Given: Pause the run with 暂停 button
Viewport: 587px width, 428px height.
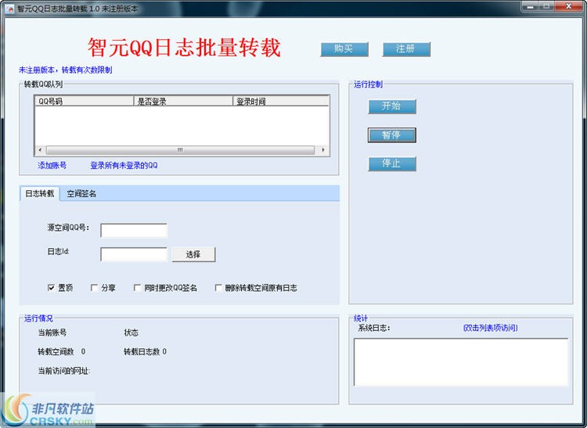Looking at the screenshot, I should 392,135.
